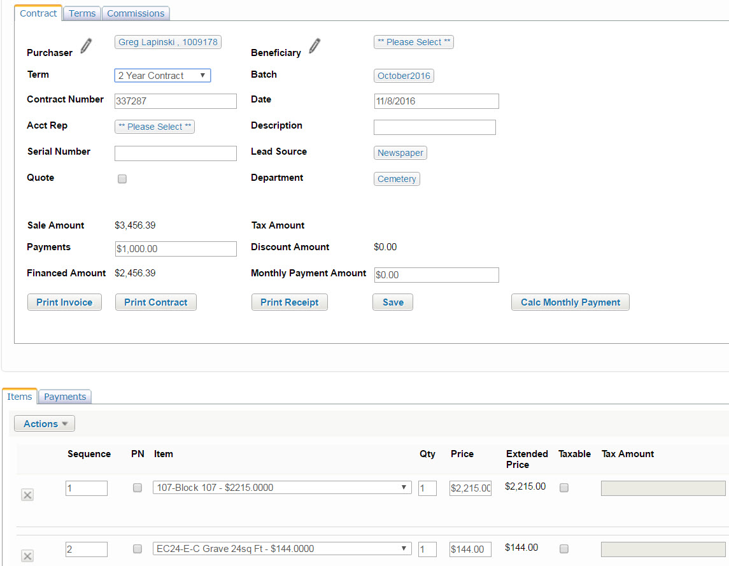Switch to the Terms tab
Screen dimensions: 729x566
(82, 13)
